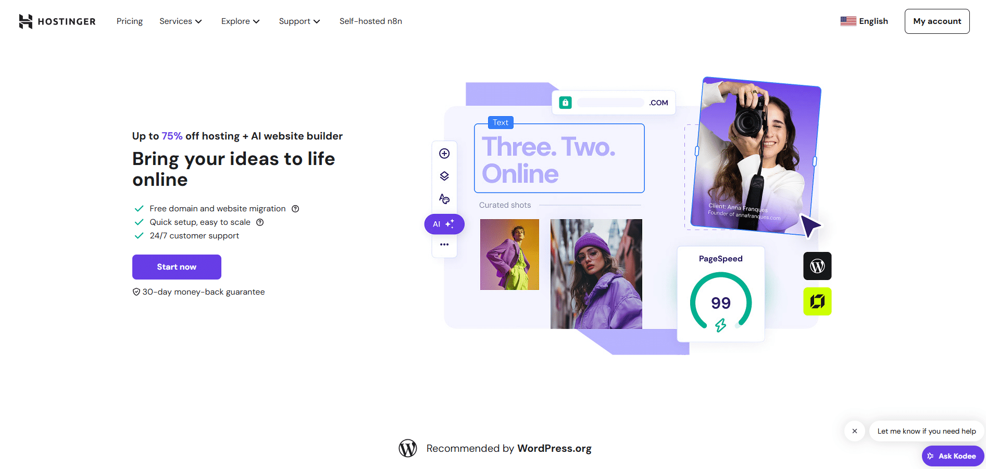This screenshot has width=986, height=469.
Task: Select the text styling tool in the builder toolbar
Action: (x=444, y=198)
